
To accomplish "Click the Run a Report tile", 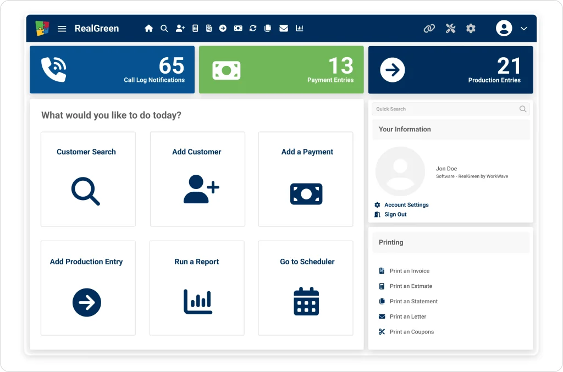I will click(197, 287).
